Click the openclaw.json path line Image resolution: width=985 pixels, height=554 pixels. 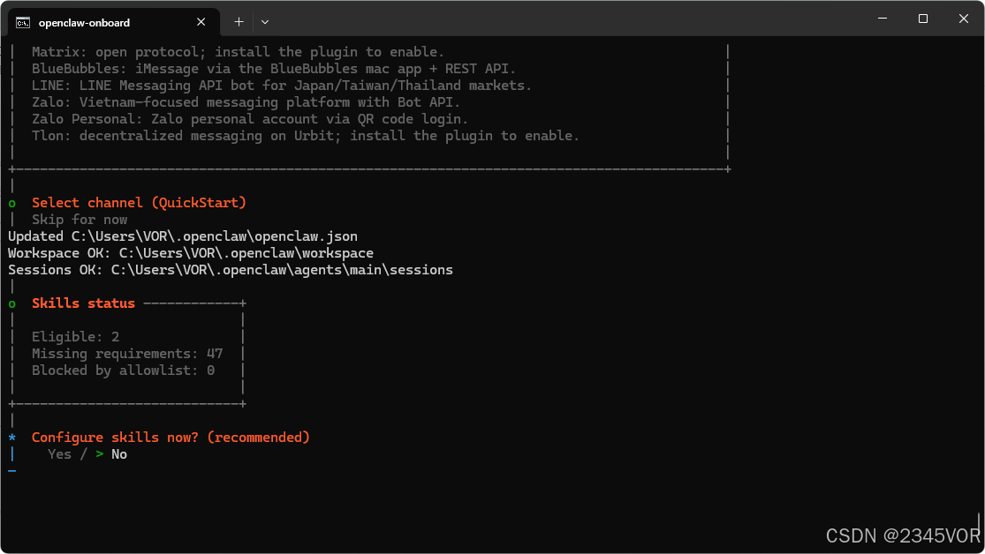[x=183, y=236]
